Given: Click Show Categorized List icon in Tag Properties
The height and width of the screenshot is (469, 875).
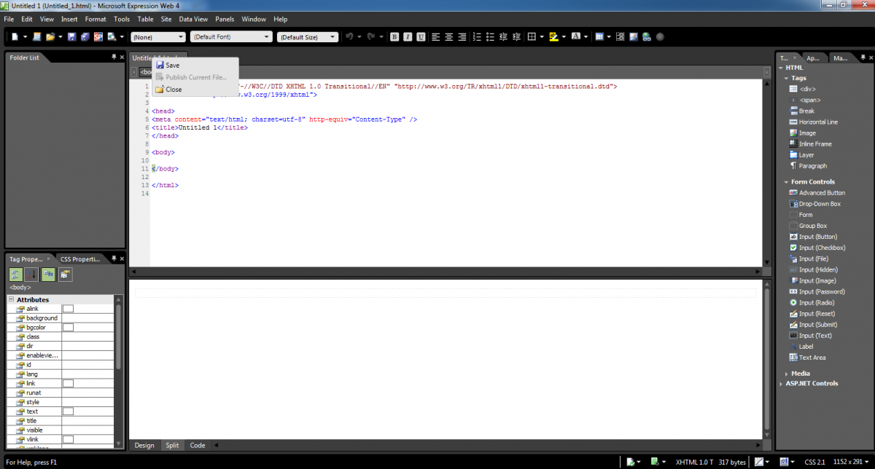Looking at the screenshot, I should (15, 275).
